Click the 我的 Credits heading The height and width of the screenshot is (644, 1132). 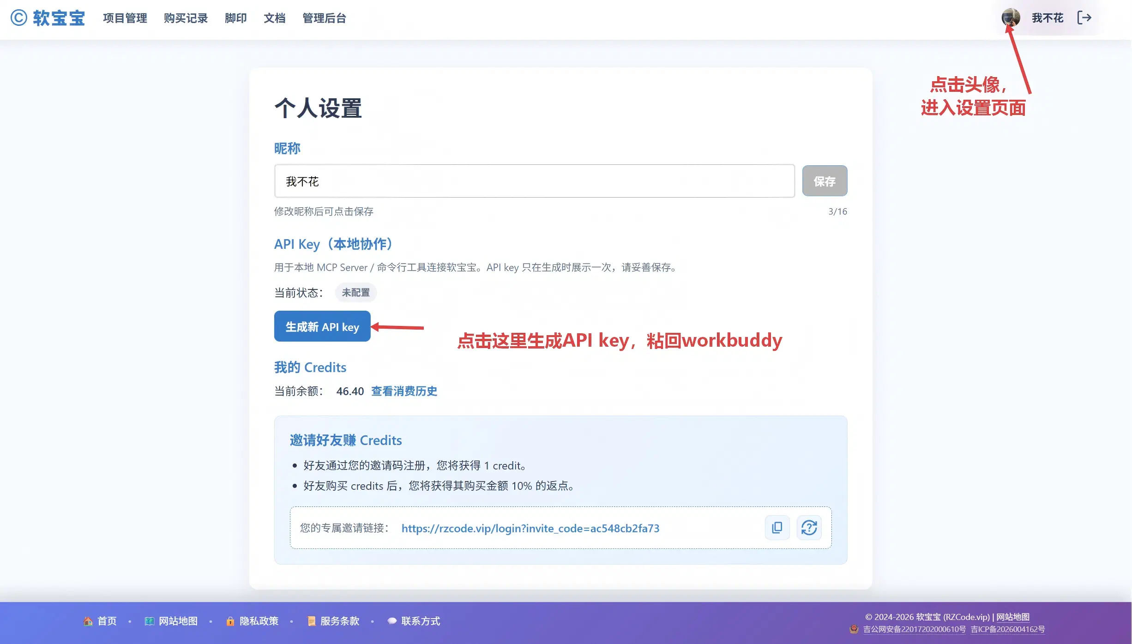310,367
